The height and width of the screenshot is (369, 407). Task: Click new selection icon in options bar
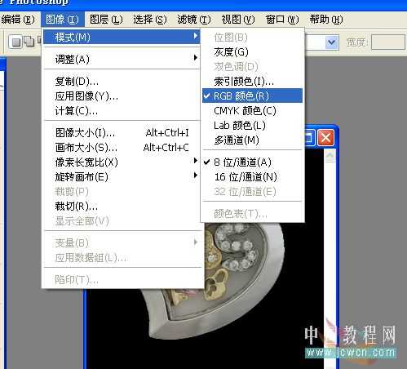tap(15, 42)
